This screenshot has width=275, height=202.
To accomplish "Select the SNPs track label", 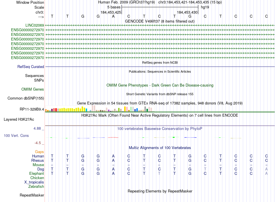I will click(39, 80).
